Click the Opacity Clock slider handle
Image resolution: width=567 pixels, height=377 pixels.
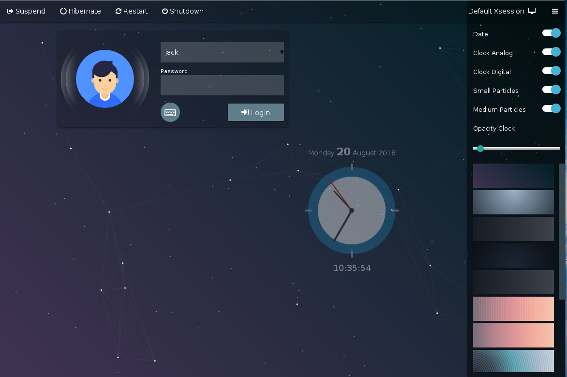480,149
